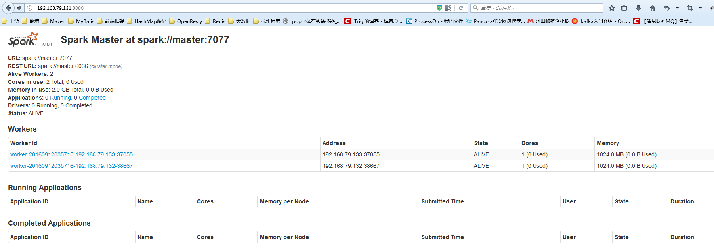The width and height of the screenshot is (714, 252).
Task: Open the green shield security icon
Action: (x=439, y=8)
